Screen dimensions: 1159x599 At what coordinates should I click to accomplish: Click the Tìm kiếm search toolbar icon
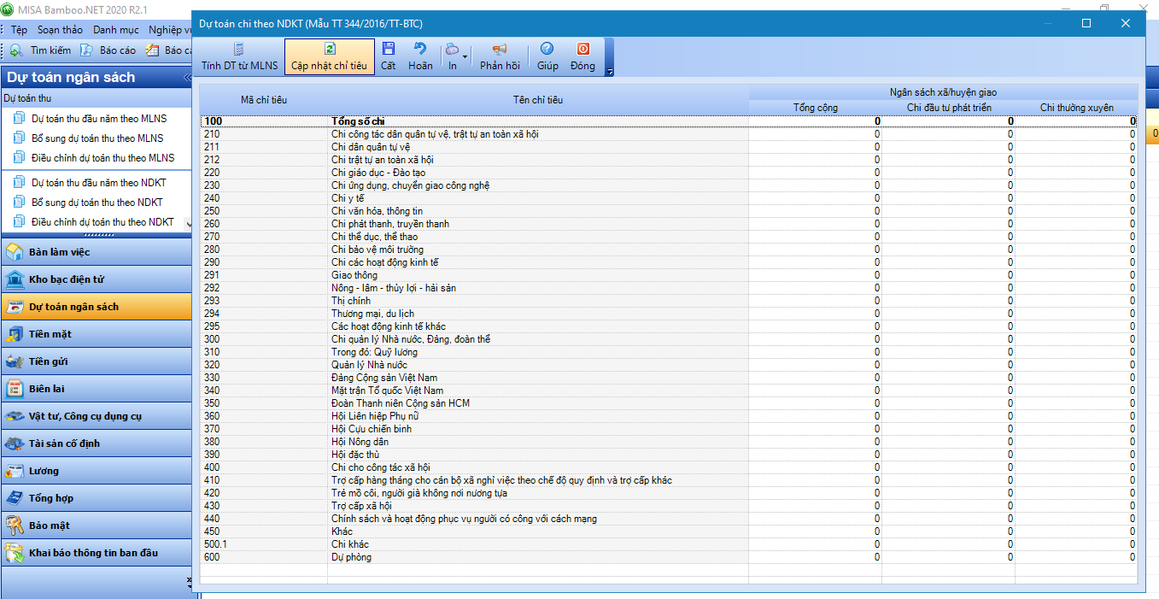click(x=16, y=50)
